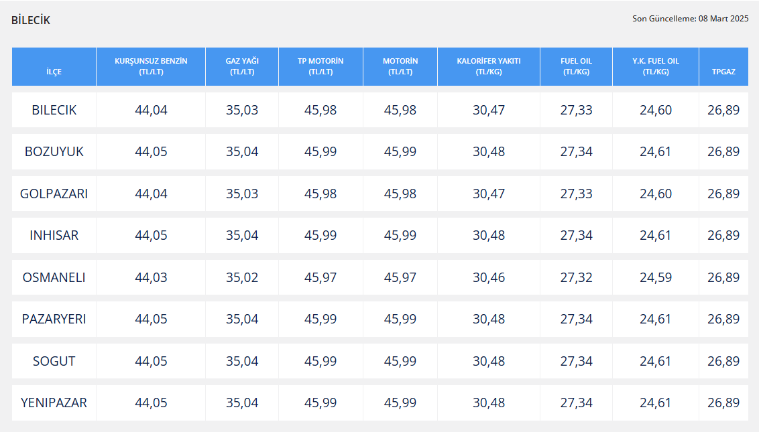
Task: Select the INHISAR district row label
Action: tap(54, 236)
